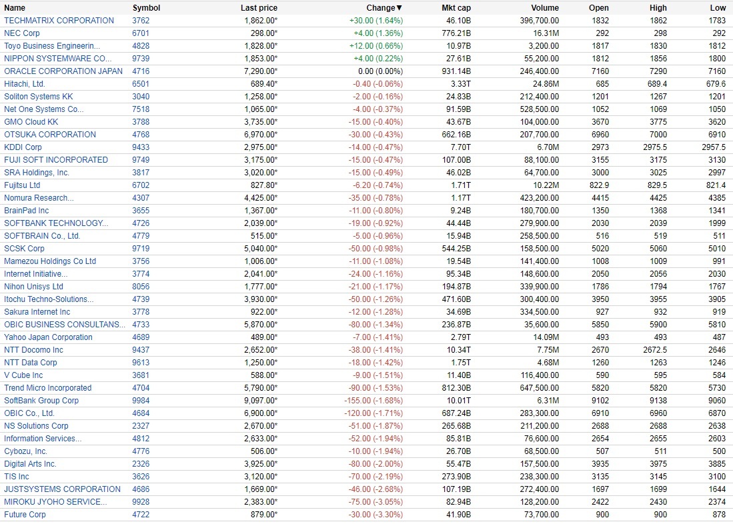Sort by Symbol column header
The width and height of the screenshot is (733, 524).
146,8
